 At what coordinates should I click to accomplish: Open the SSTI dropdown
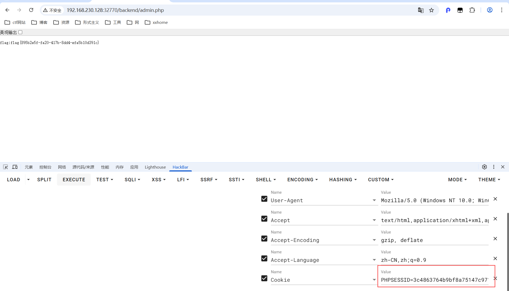[236, 180]
